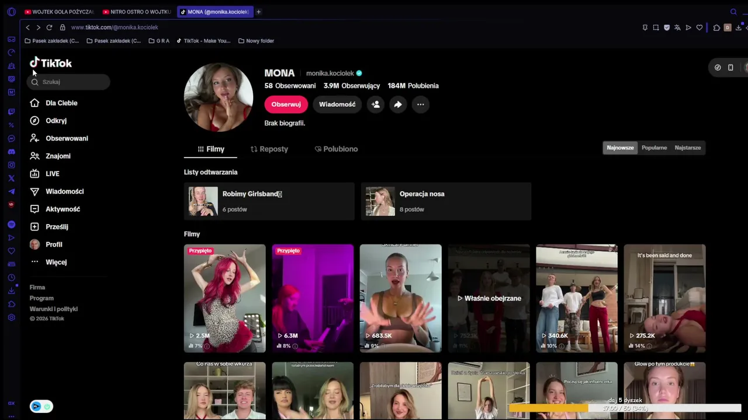Open the browser profile D button menu

point(728,27)
